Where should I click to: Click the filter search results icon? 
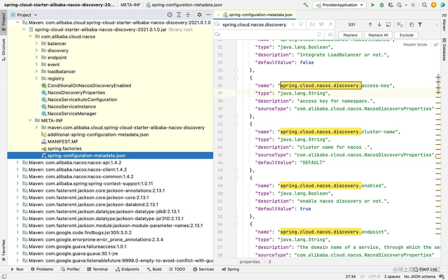coord(420,25)
